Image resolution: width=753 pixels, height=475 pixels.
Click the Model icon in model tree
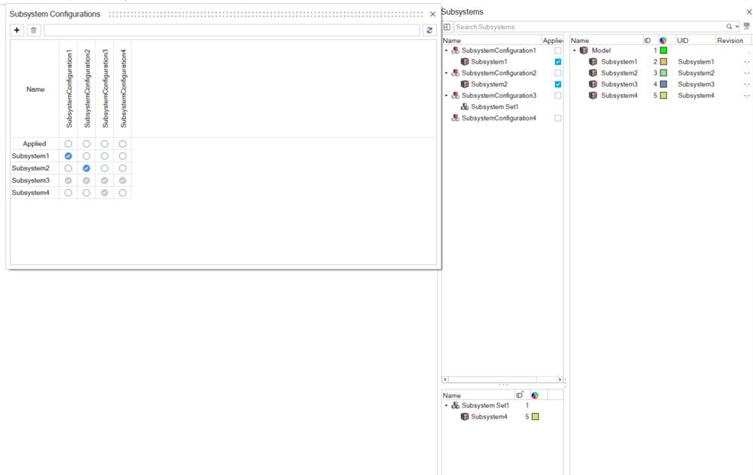click(584, 50)
